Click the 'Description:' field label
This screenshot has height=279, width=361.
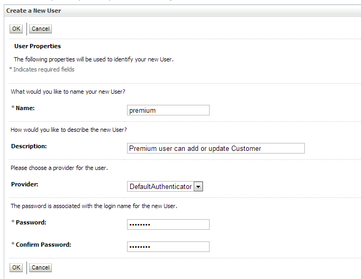coord(29,146)
